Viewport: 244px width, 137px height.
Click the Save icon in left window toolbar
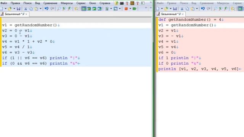tap(19, 9)
